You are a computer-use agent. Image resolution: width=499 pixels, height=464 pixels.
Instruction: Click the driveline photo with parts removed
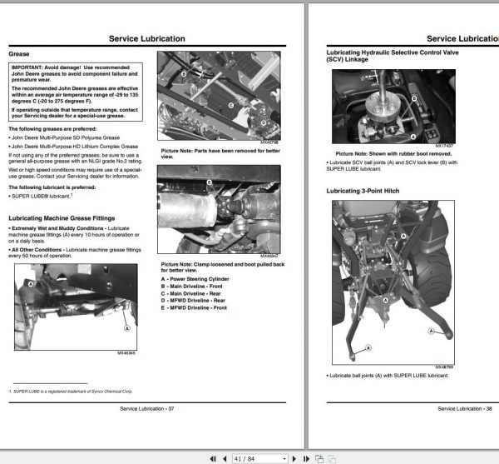pyautogui.click(x=219, y=96)
